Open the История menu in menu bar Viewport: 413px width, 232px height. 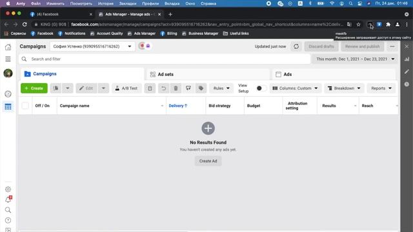click(106, 3)
